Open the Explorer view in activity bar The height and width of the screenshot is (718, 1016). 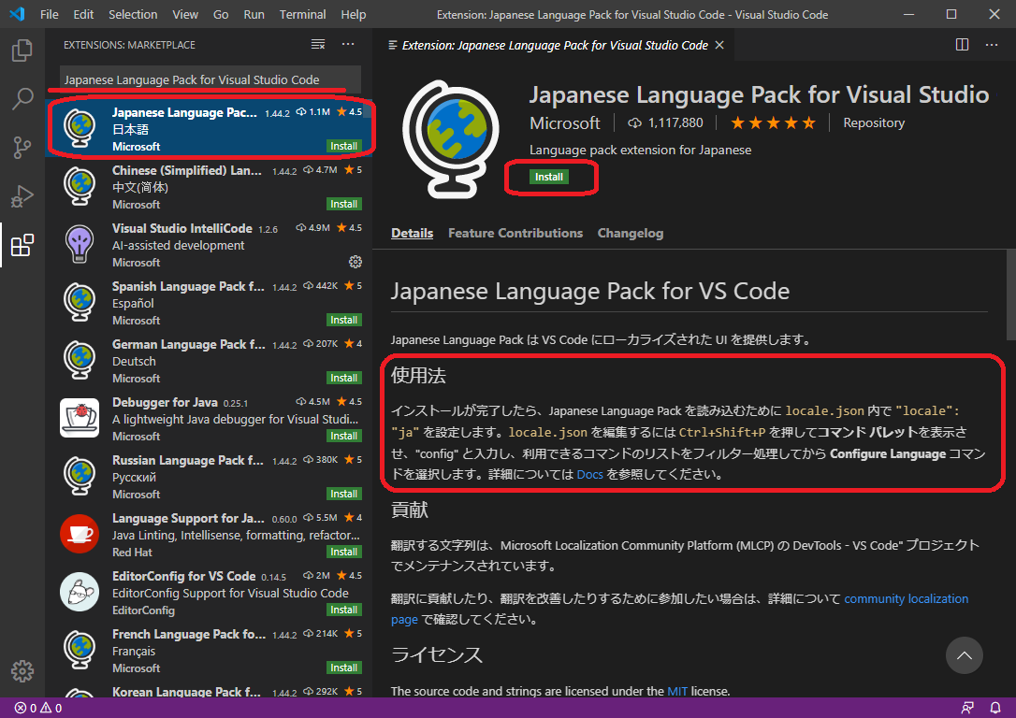pos(22,50)
